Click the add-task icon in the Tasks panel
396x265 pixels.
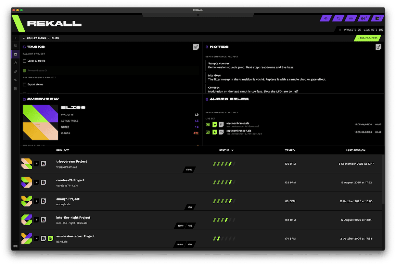click(x=196, y=47)
